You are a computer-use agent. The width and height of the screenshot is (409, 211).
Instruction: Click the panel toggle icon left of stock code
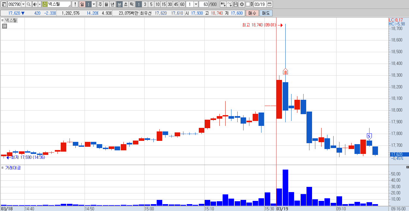(4, 4)
